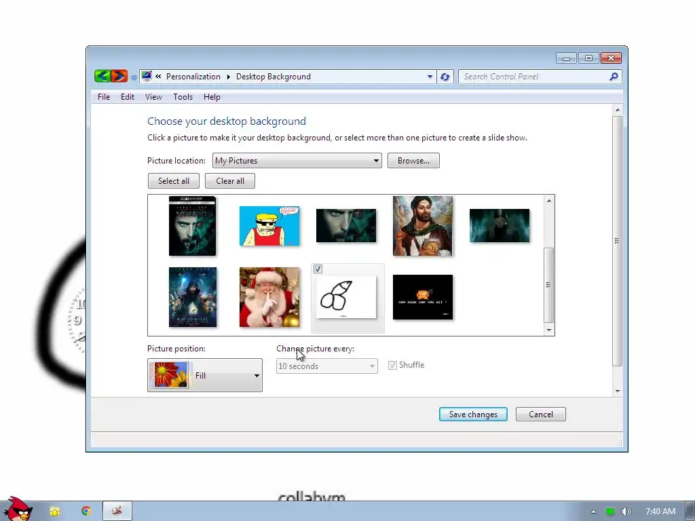This screenshot has height=521, width=695.
Task: Click the window scroll up arrow
Action: click(x=618, y=110)
